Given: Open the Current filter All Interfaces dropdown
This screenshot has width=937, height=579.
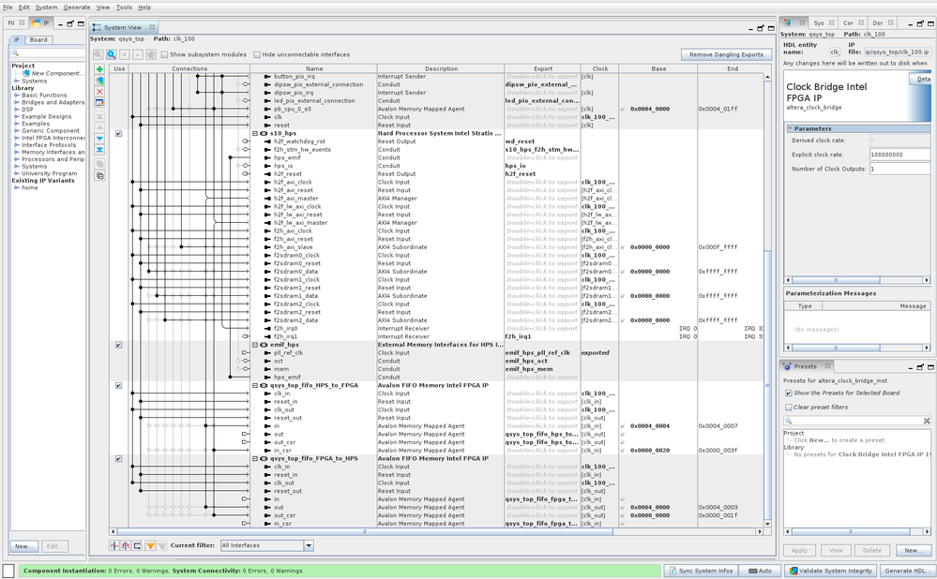Looking at the screenshot, I should pyautogui.click(x=309, y=545).
